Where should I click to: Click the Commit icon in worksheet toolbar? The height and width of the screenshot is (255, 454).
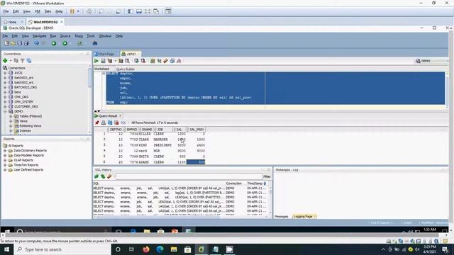pyautogui.click(x=136, y=61)
